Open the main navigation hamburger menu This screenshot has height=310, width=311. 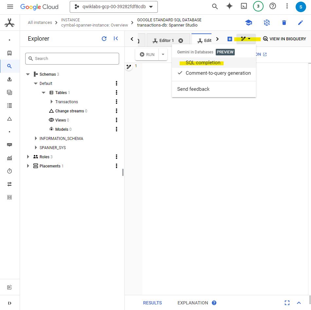[10, 7]
